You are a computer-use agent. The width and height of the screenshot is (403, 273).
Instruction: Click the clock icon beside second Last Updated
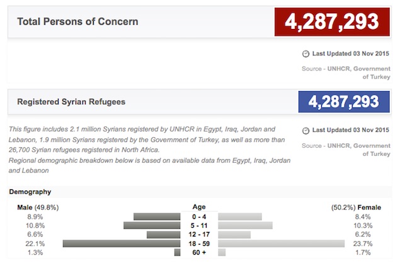click(x=306, y=131)
